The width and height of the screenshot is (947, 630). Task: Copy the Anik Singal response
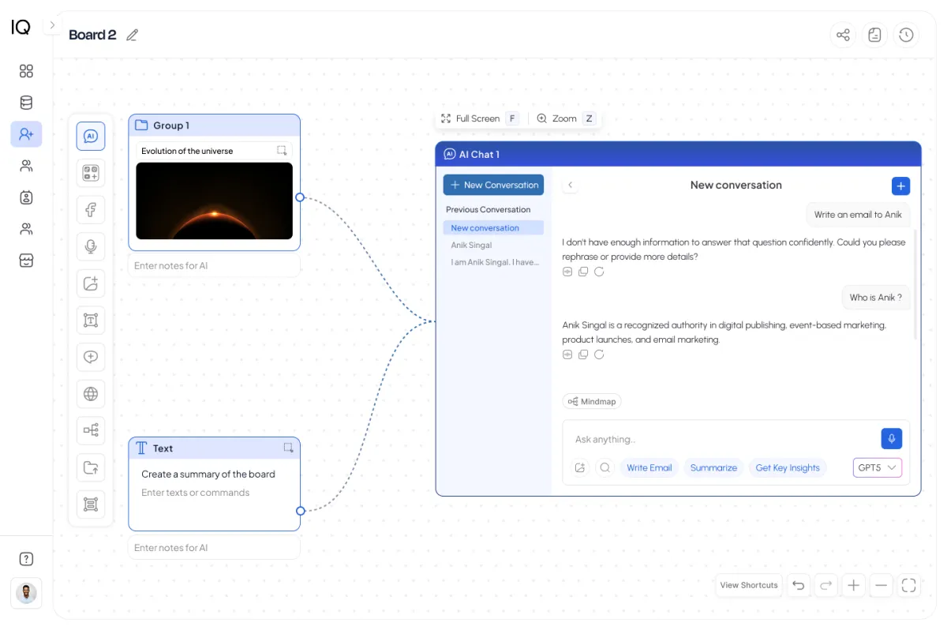583,354
